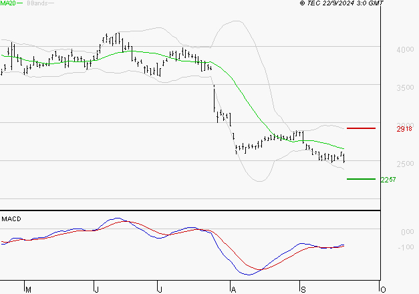Click the 3500 price axis label
Image resolution: width=419 pixels, height=294 pixels.
(405, 88)
